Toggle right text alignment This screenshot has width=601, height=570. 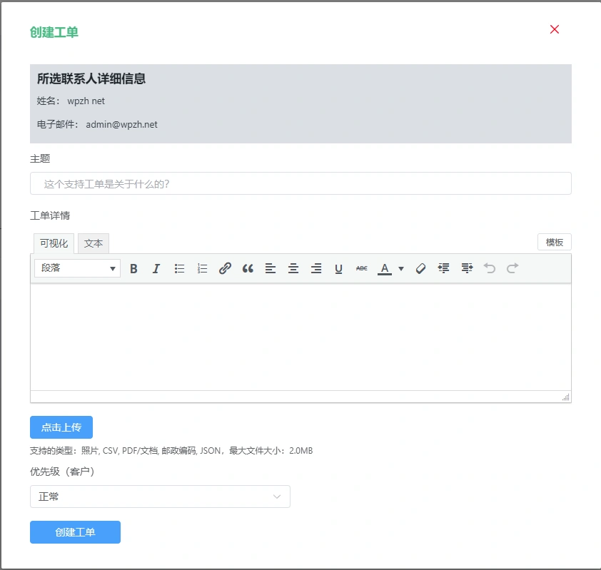pos(316,268)
